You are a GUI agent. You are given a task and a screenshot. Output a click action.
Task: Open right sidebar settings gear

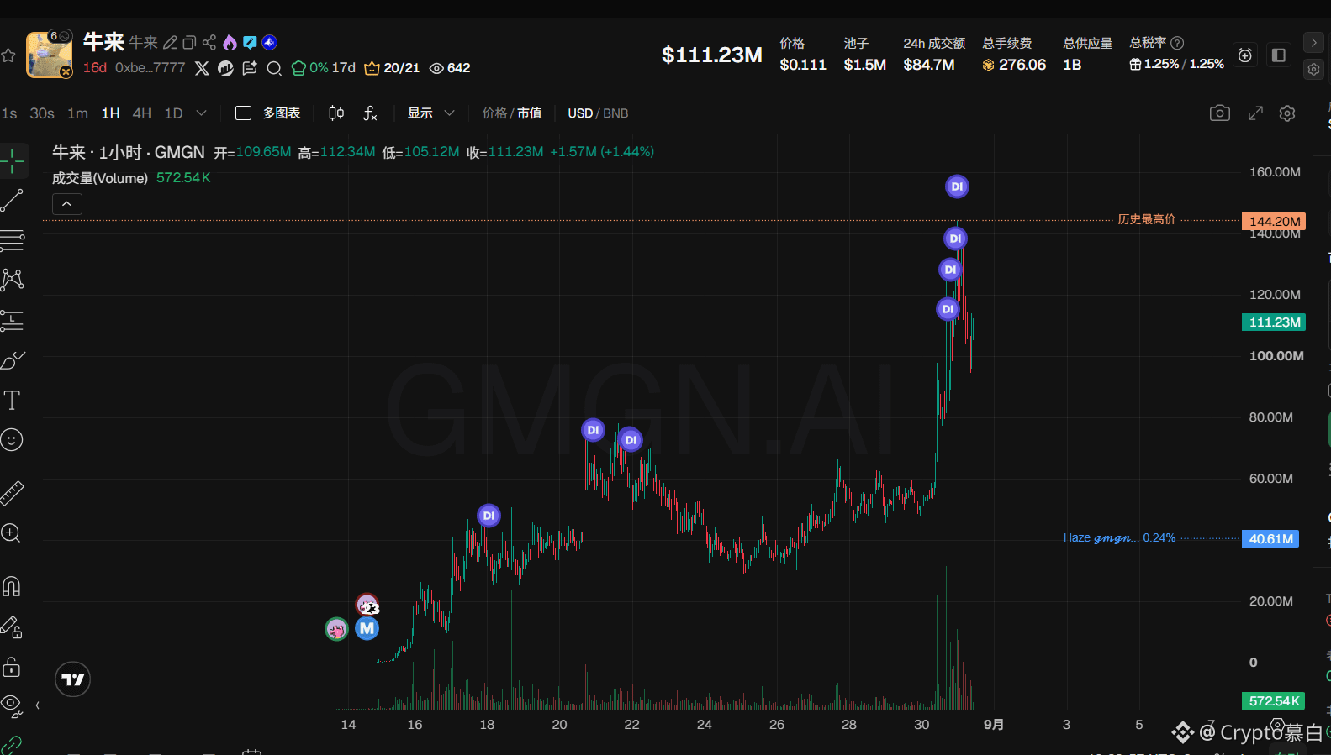tap(1314, 70)
